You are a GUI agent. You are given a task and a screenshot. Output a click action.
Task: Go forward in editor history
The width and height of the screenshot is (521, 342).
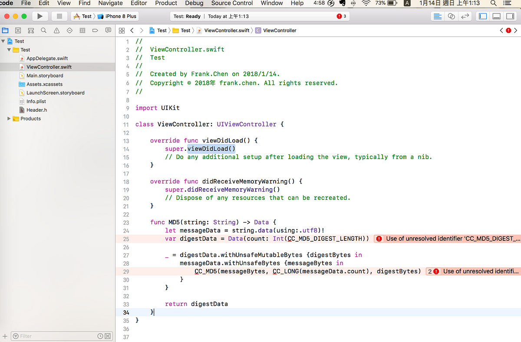[x=142, y=30]
